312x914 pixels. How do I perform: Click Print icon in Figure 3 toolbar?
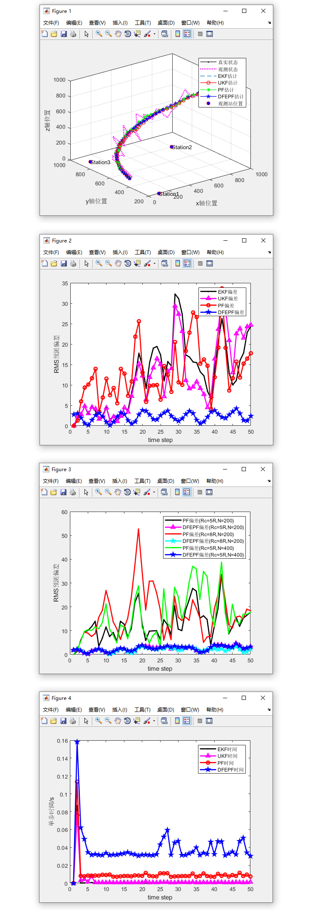[73, 492]
